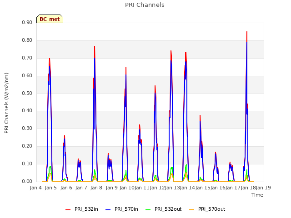This screenshot has height=218, width=291.
Task: Click the 0.00 y-axis tick label
Action: click(27, 181)
